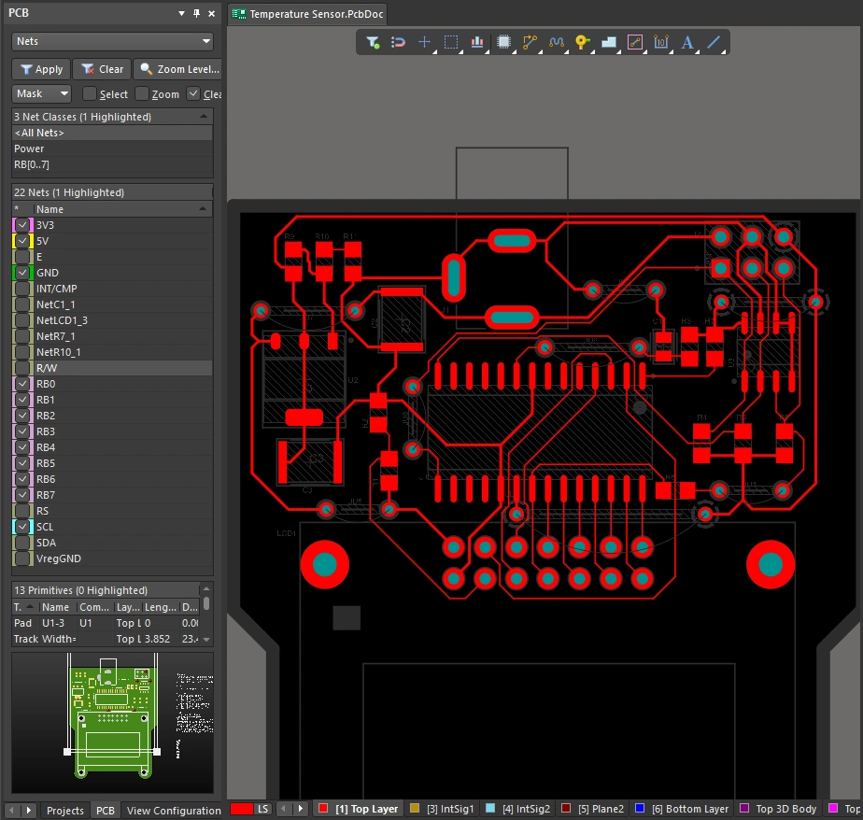The height and width of the screenshot is (820, 863).
Task: Select the Place Line tool
Action: (714, 42)
